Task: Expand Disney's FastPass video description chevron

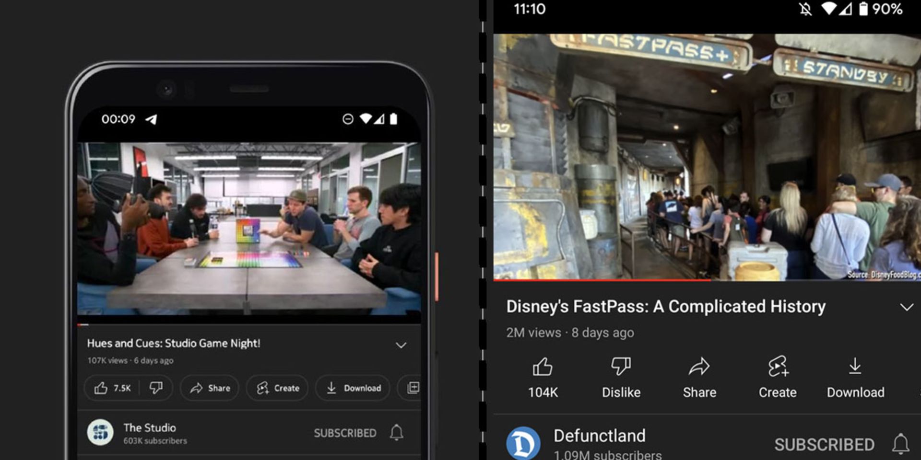Action: tap(906, 307)
